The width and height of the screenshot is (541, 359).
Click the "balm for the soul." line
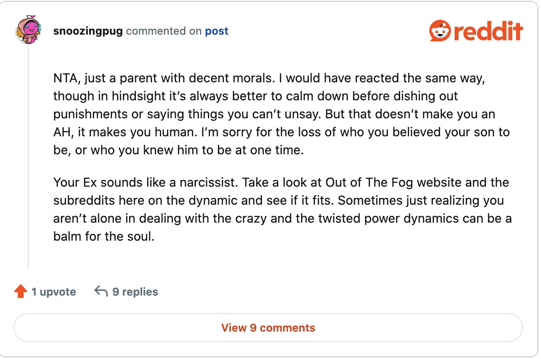coord(104,237)
